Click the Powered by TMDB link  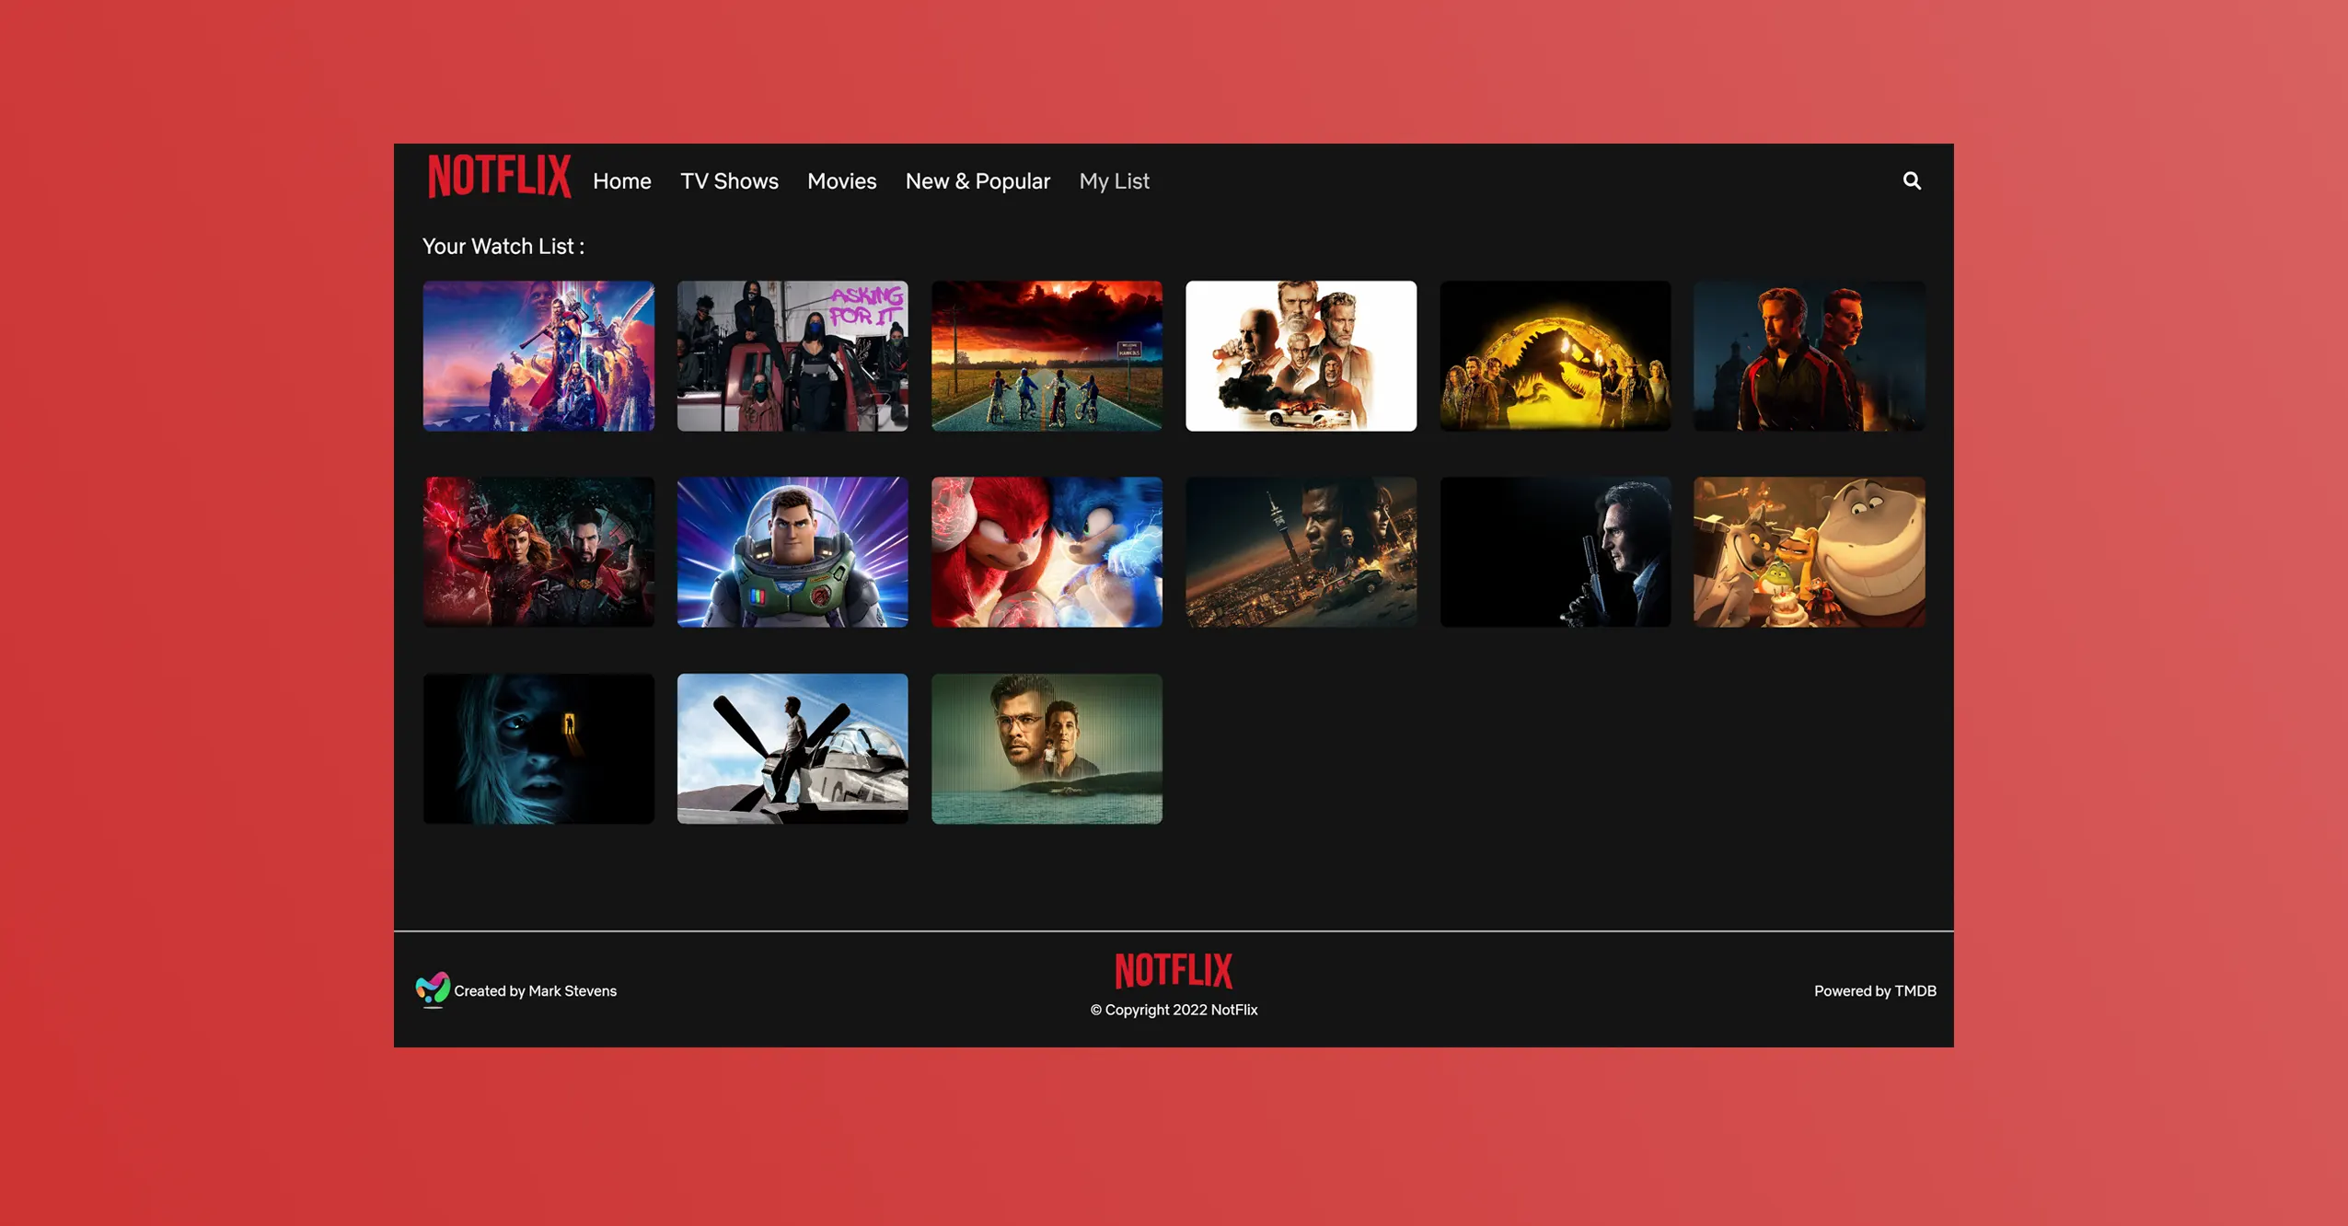tap(1875, 991)
